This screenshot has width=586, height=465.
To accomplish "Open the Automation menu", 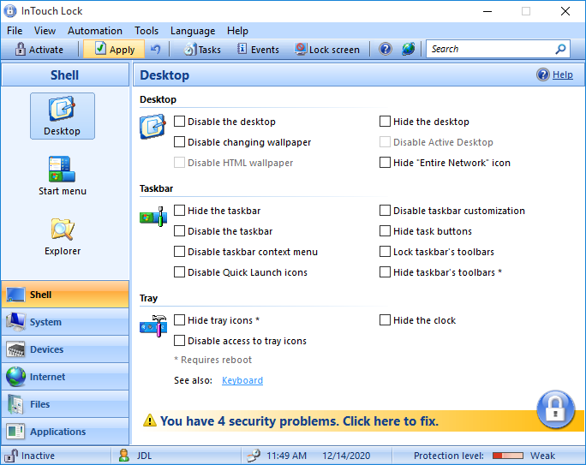I will (x=95, y=31).
